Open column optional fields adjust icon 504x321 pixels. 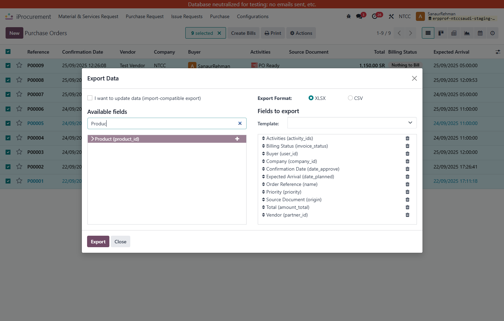(498, 52)
